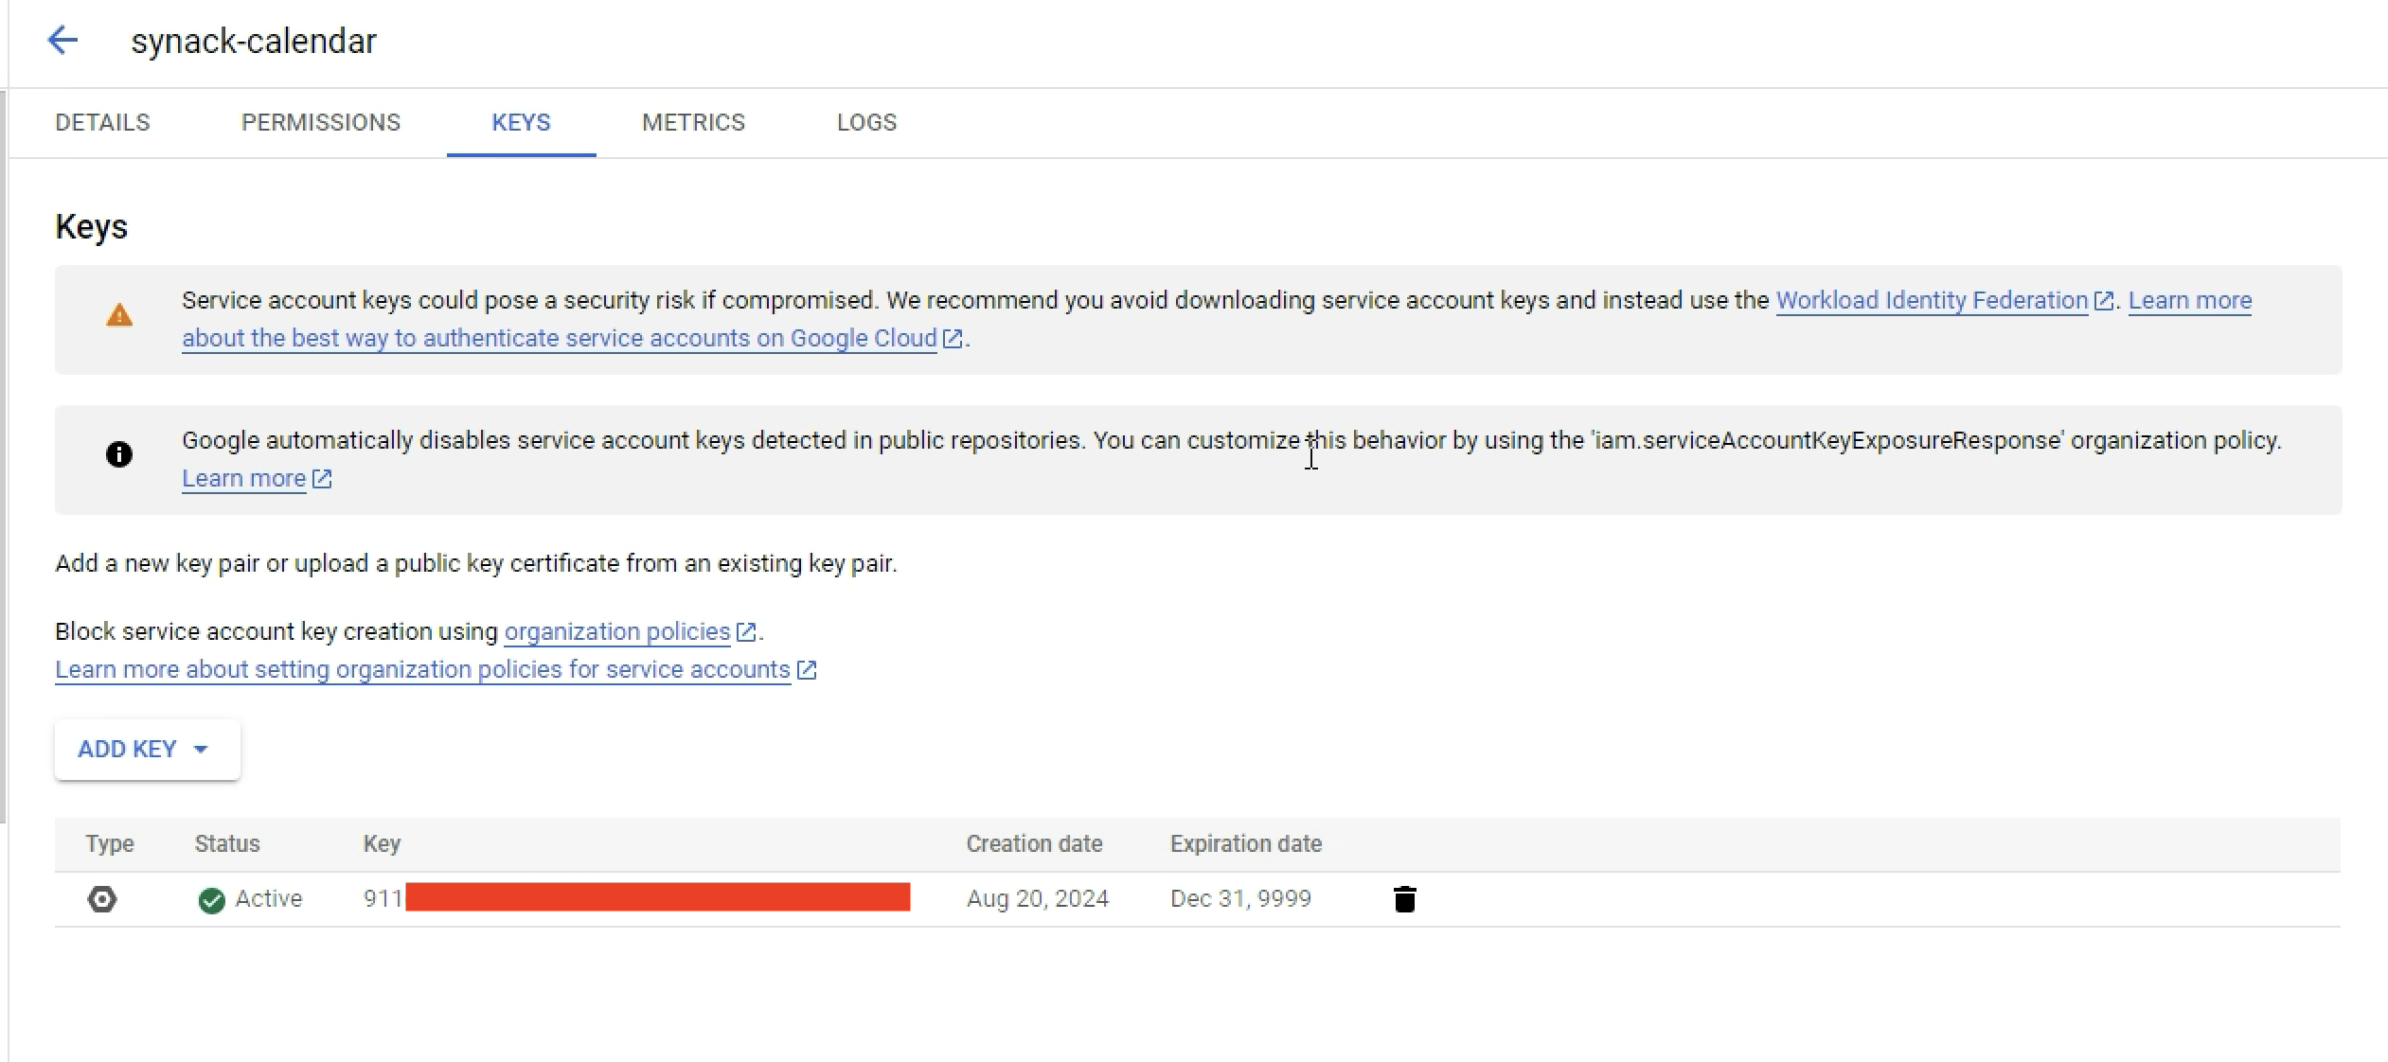
Task: Click Learn more link in info banner
Action: 243,479
